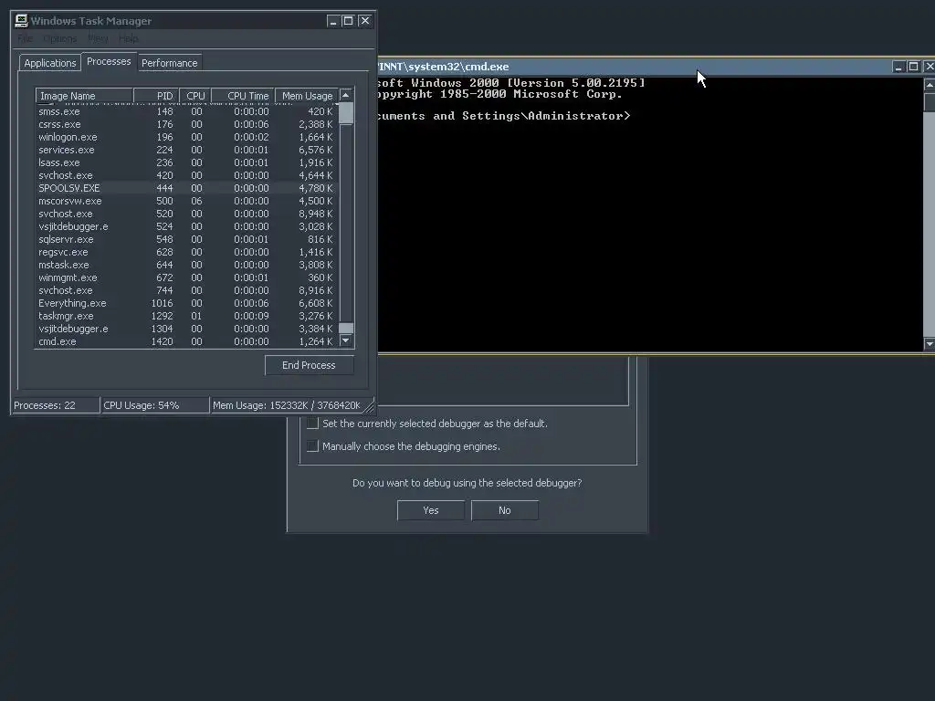Select the winlogon.exe process

click(x=186, y=137)
